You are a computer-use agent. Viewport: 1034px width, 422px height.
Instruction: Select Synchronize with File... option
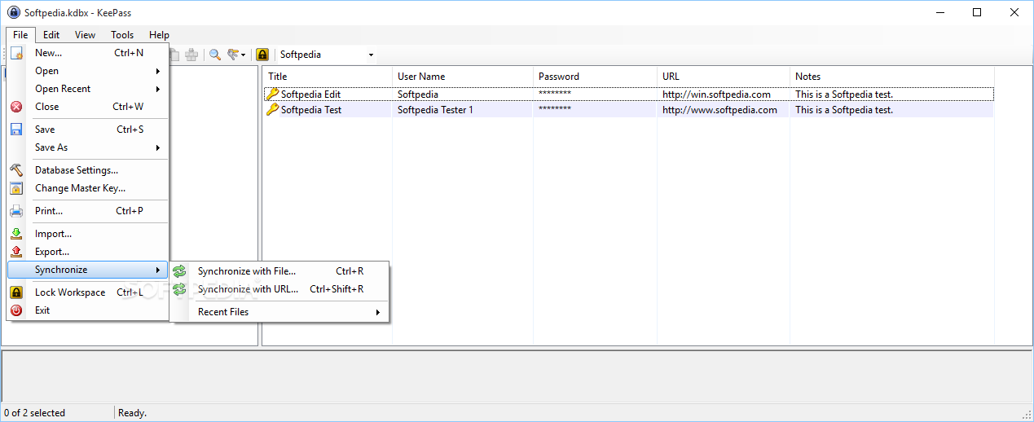coord(279,271)
